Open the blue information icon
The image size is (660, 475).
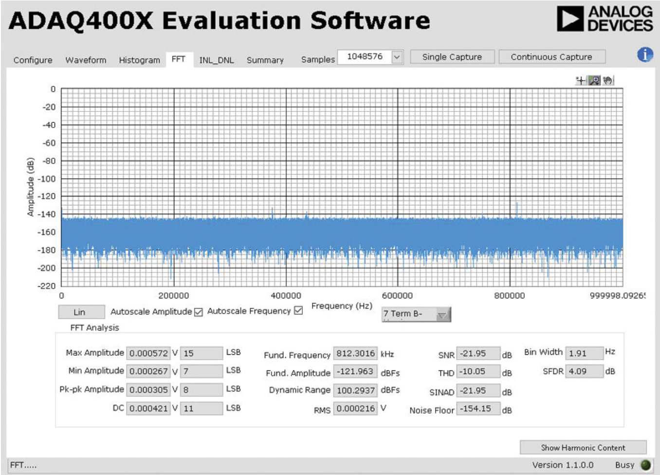(645, 55)
